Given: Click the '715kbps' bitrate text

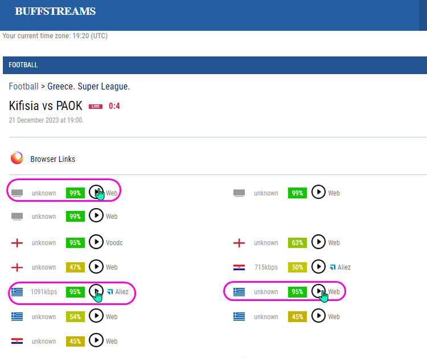Looking at the screenshot, I should tap(266, 267).
